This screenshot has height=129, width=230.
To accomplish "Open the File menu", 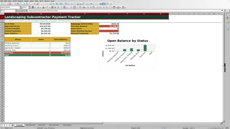I will [x=2, y=1].
